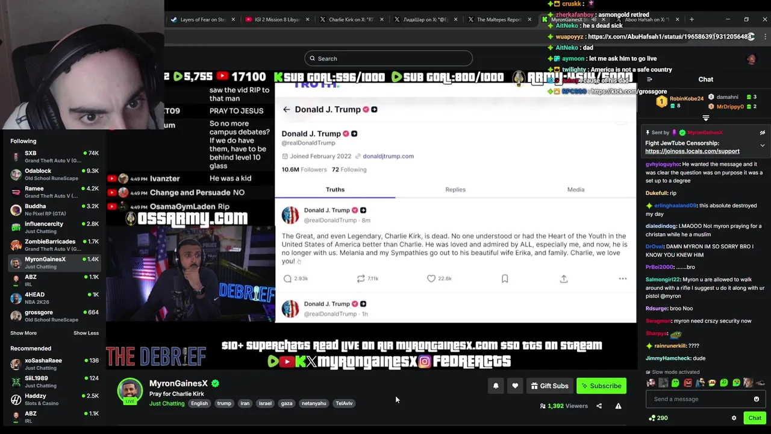The height and width of the screenshot is (434, 771).
Task: Open the Odablock channel in the sidebar
Action: [x=54, y=175]
